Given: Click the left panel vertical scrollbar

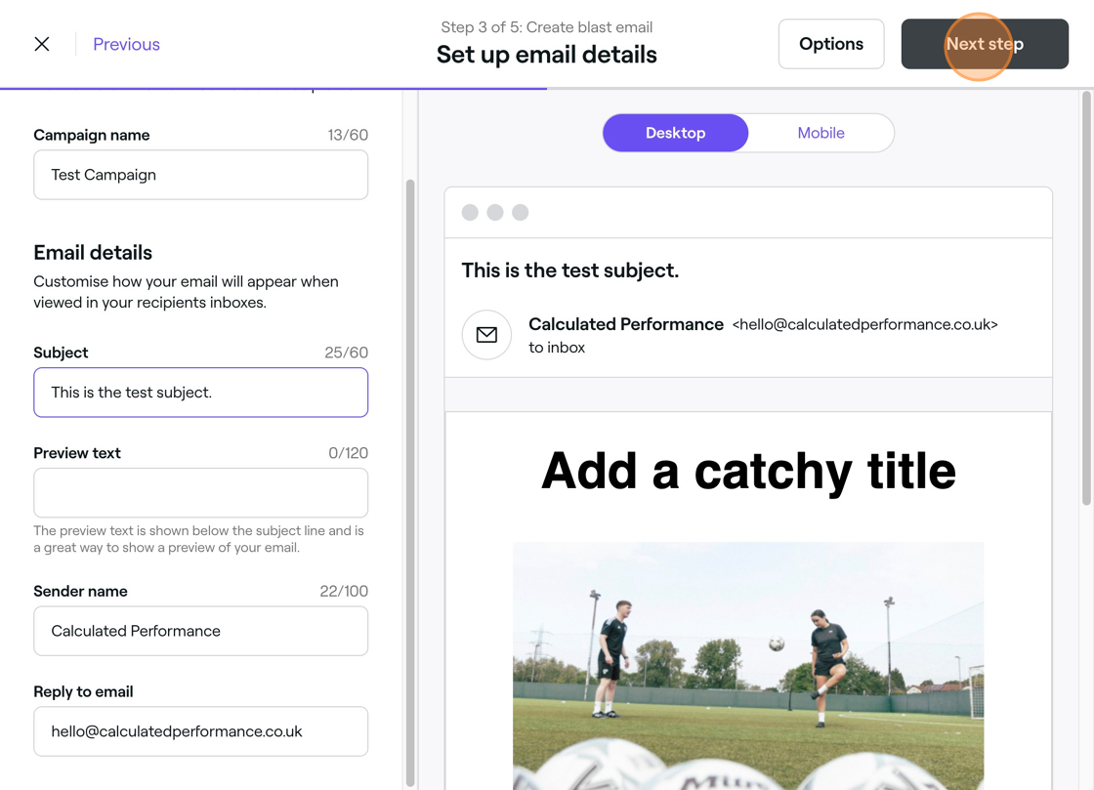Looking at the screenshot, I should [x=410, y=482].
